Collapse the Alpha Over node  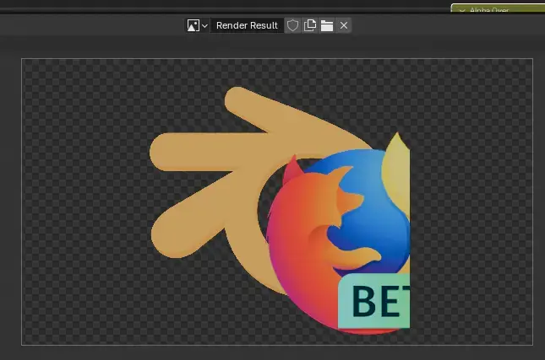point(462,10)
